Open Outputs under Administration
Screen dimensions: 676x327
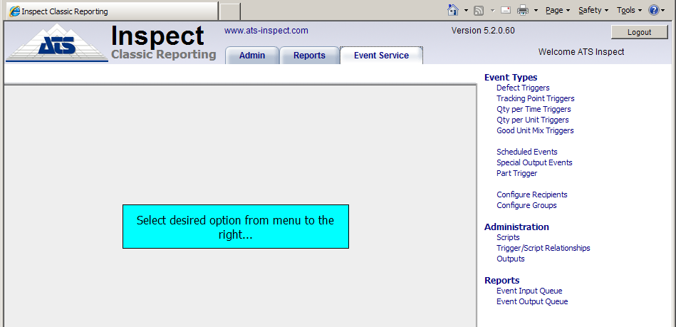point(511,259)
